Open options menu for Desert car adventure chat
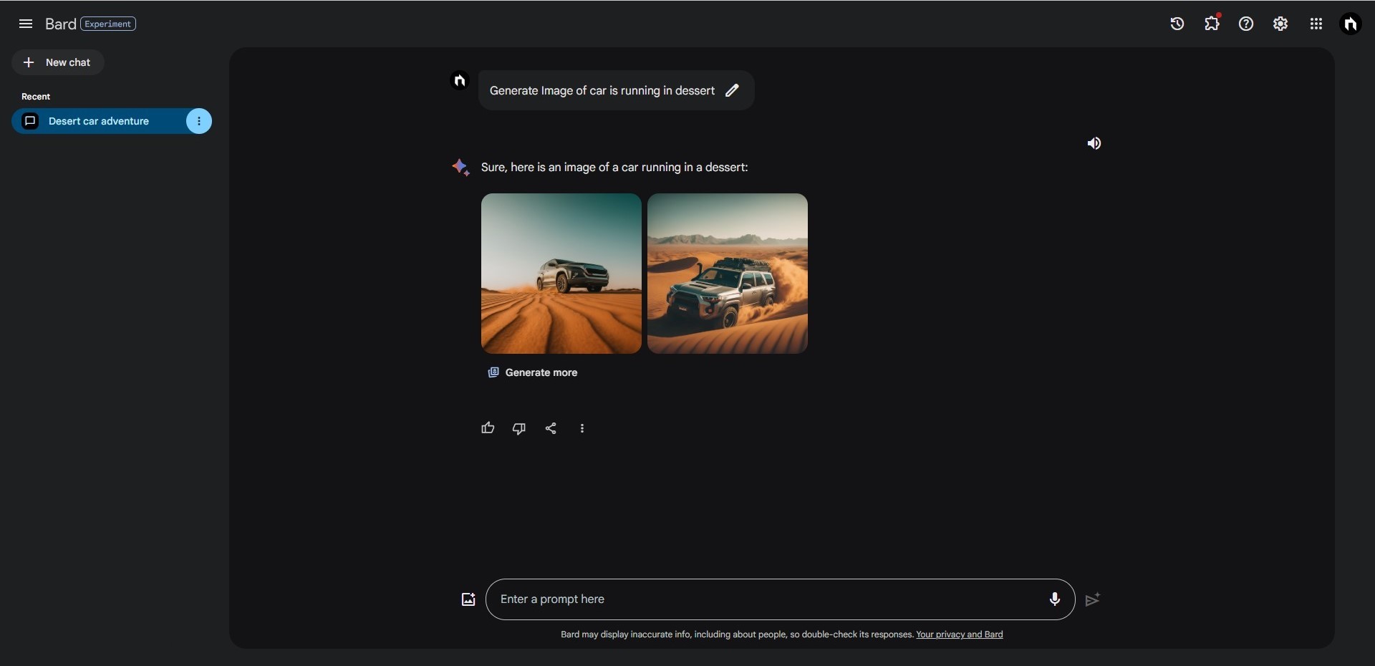1375x666 pixels. [x=198, y=121]
